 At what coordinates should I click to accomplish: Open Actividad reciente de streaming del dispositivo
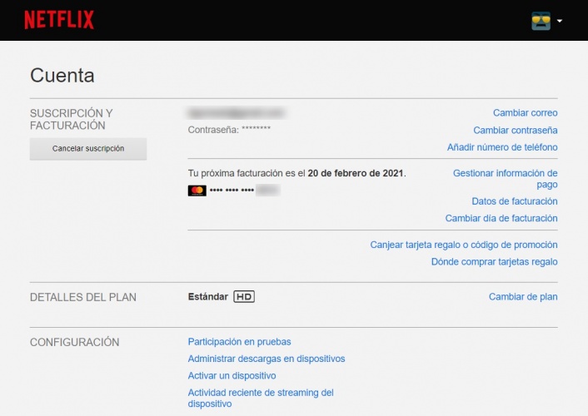[x=261, y=398]
